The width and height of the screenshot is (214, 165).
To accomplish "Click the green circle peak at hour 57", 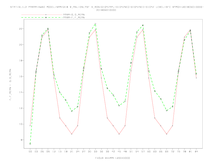I will (x=143, y=25).
